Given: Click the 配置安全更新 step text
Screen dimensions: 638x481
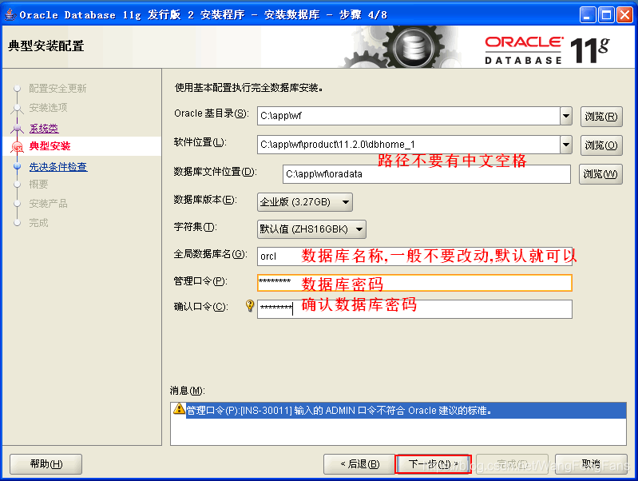Looking at the screenshot, I should click(57, 89).
